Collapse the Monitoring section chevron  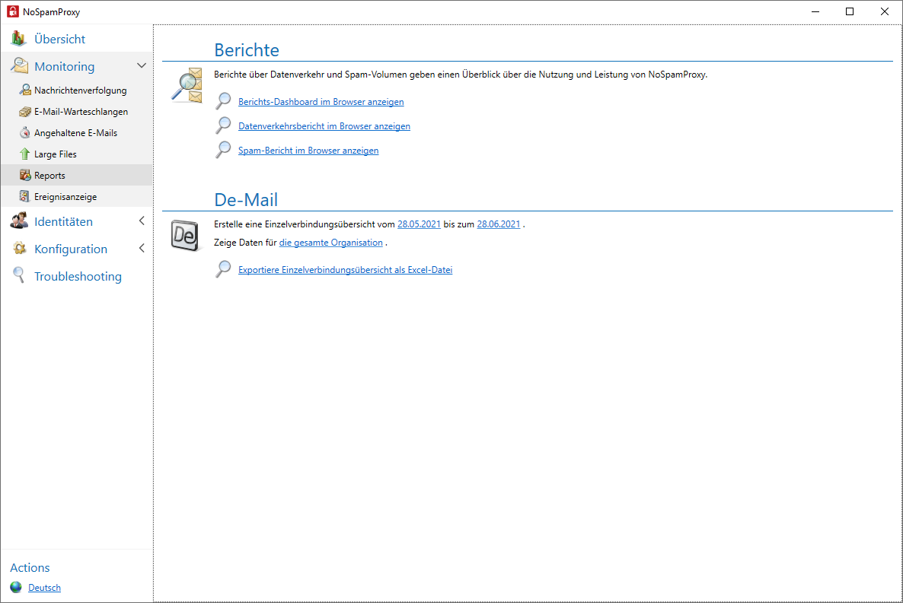tap(142, 65)
